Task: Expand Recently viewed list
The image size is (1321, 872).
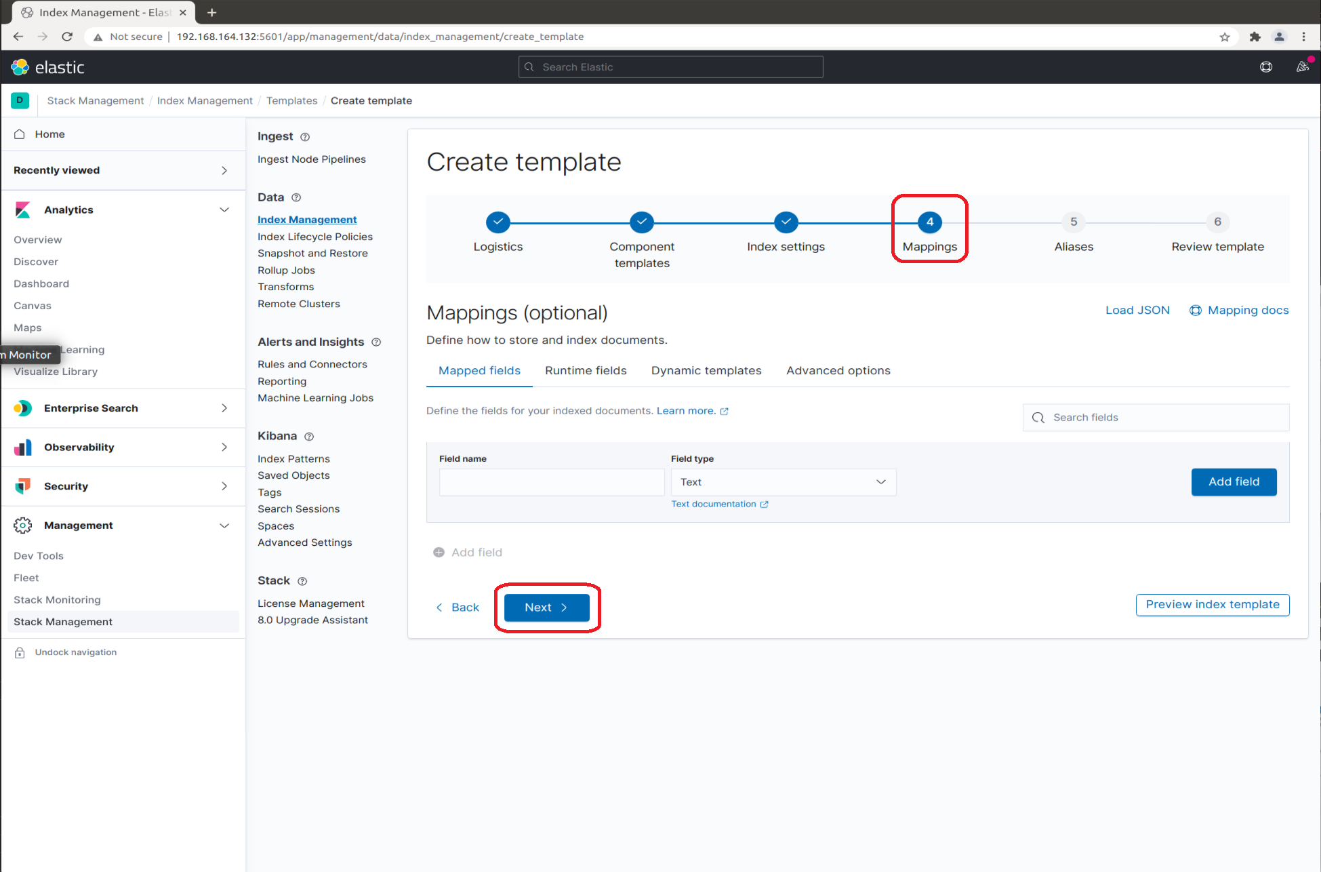Action: tap(224, 170)
